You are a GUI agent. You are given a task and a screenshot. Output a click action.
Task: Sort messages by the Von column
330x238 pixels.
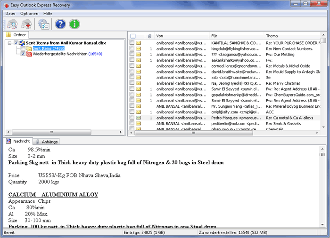(182, 36)
